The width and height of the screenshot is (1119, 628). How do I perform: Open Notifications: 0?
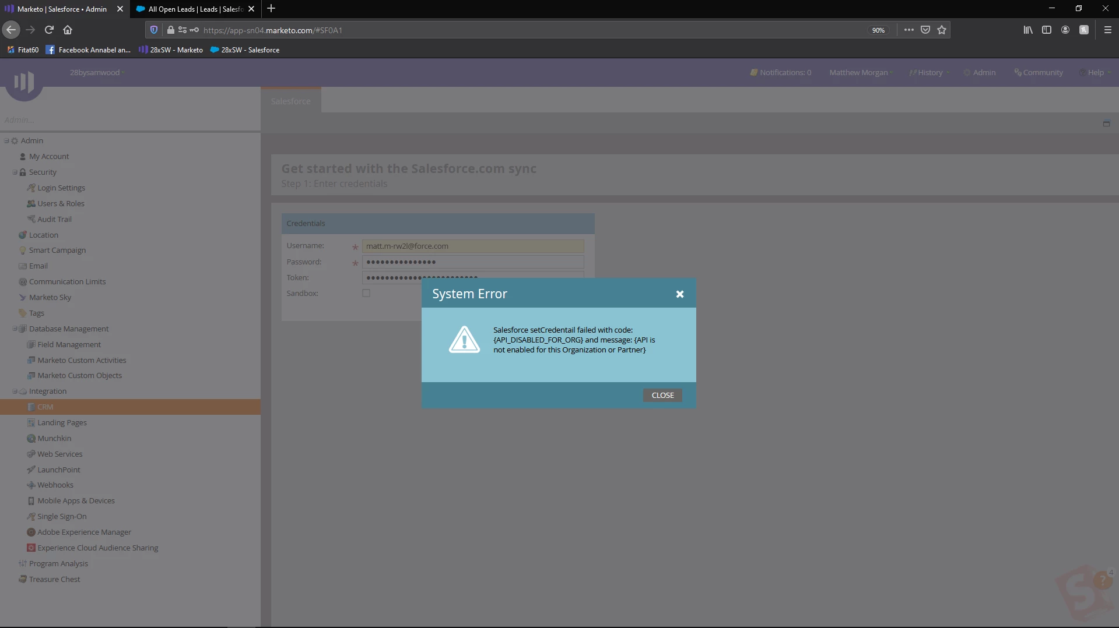(x=780, y=72)
